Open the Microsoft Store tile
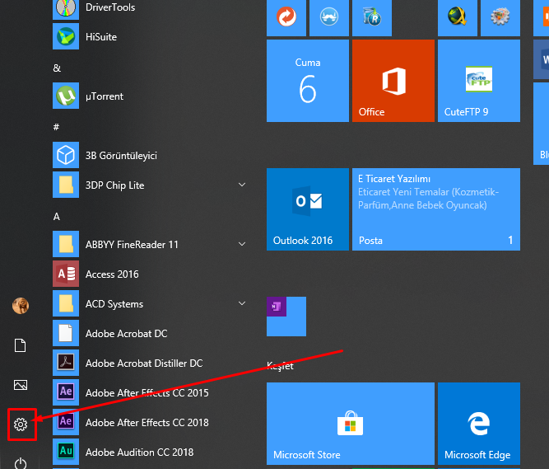Image resolution: width=549 pixels, height=469 pixels. 351,424
